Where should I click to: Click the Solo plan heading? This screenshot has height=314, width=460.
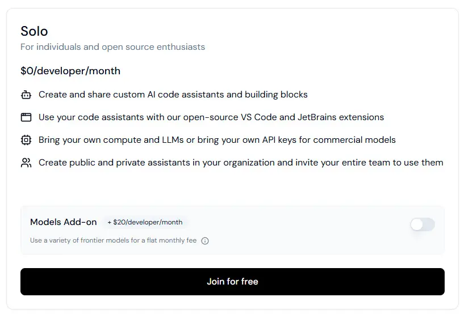tap(34, 31)
